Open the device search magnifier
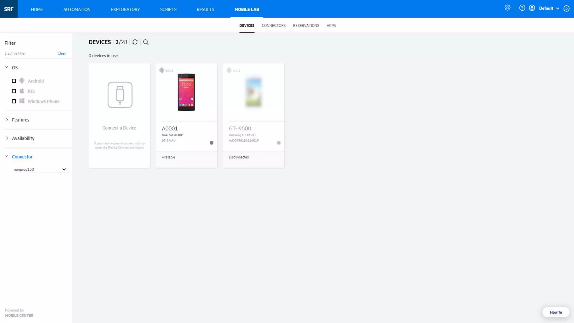Image resolution: width=574 pixels, height=323 pixels. tap(146, 42)
